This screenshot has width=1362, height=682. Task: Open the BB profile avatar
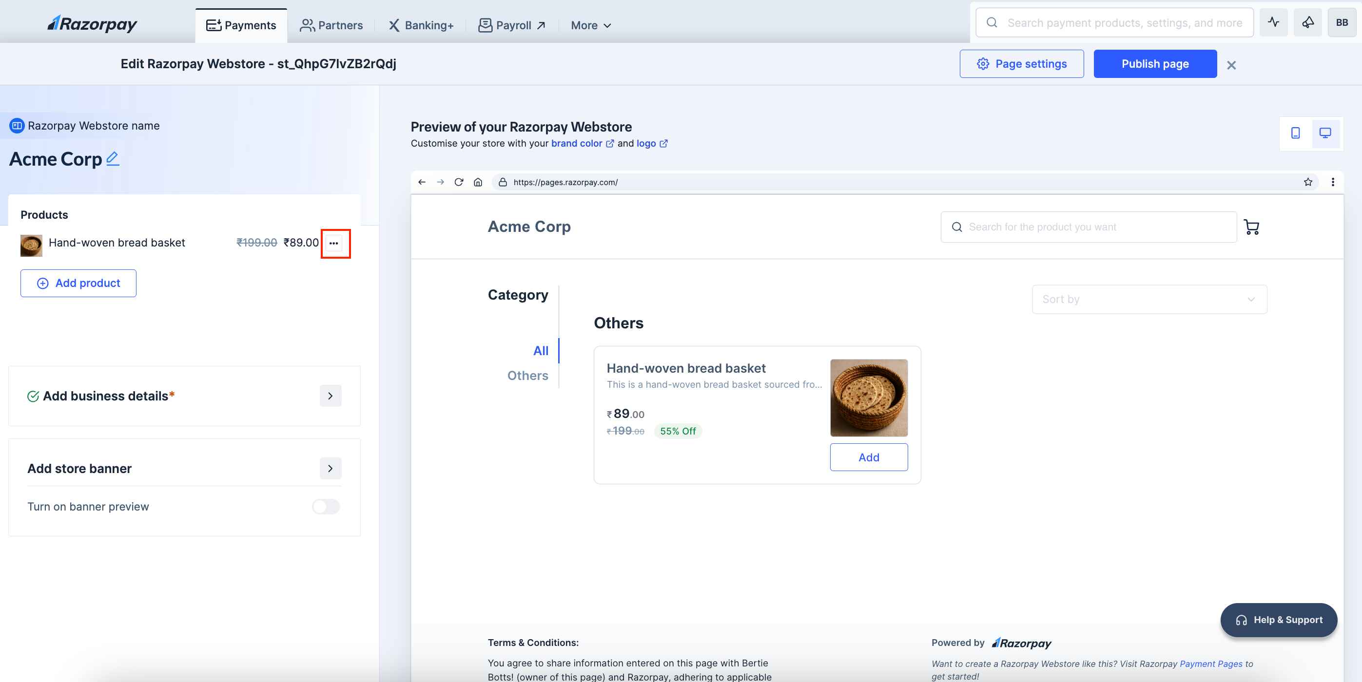[x=1342, y=22]
